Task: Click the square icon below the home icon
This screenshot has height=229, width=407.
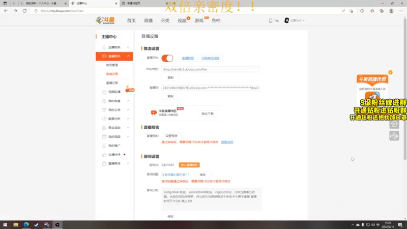Action: pyautogui.click(x=394, y=136)
